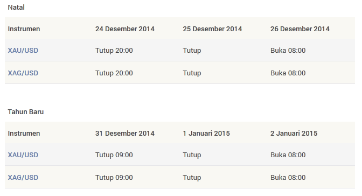
Task: Click Instrumen header in Natal table
Action: [x=24, y=29]
